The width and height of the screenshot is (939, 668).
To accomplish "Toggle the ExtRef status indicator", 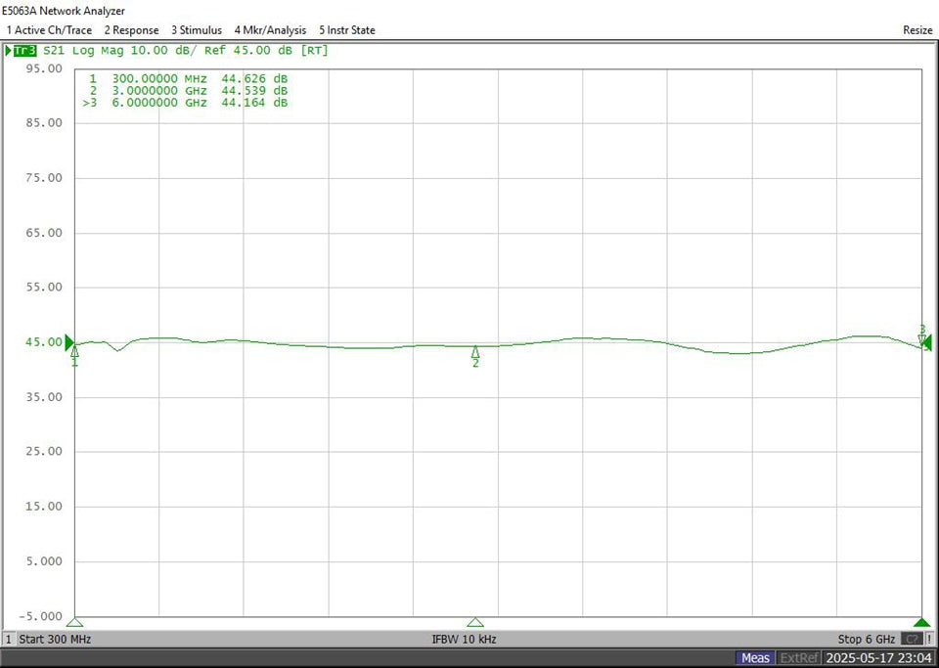I will [797, 658].
